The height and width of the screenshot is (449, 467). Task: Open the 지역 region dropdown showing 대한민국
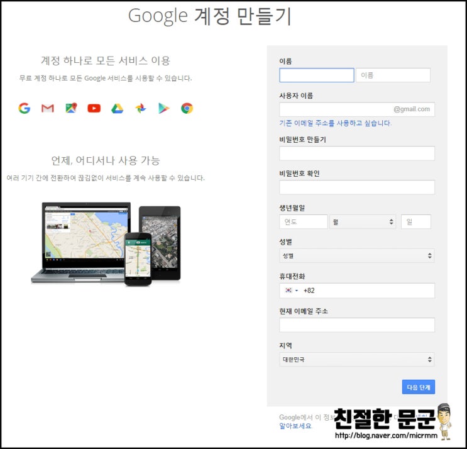pyautogui.click(x=357, y=359)
